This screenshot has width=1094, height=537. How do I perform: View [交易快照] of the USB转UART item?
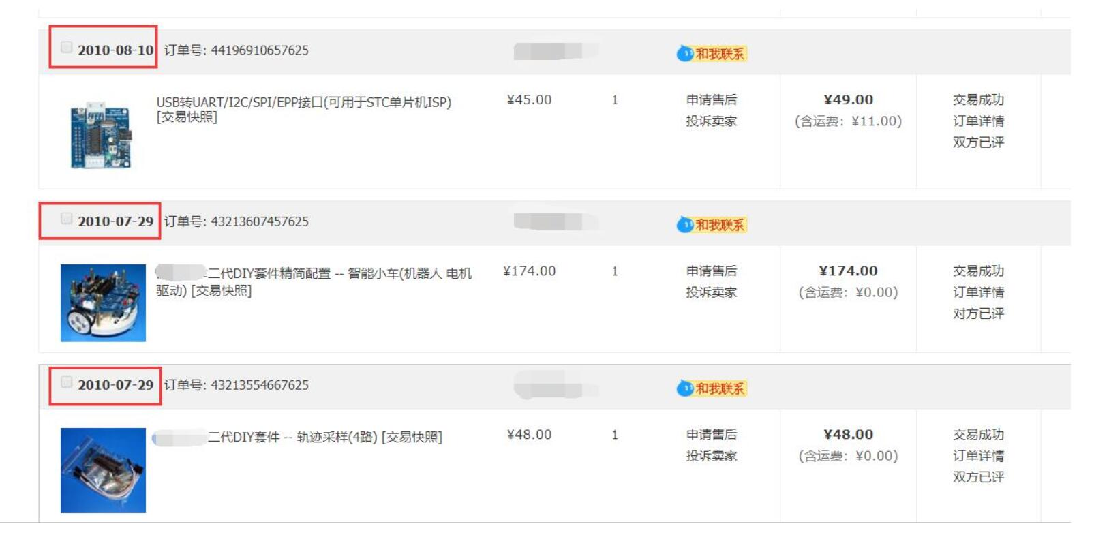[x=187, y=117]
